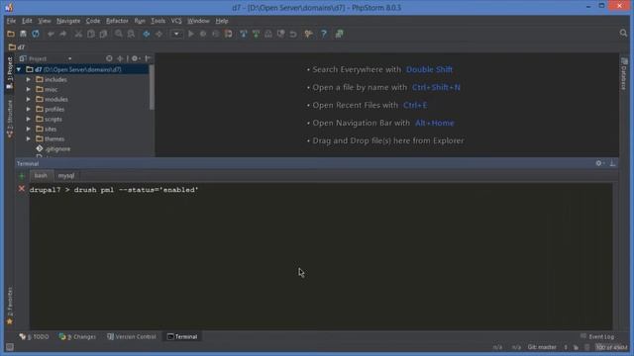
Task: Click Scroll from Source target icon
Action: click(x=109, y=58)
